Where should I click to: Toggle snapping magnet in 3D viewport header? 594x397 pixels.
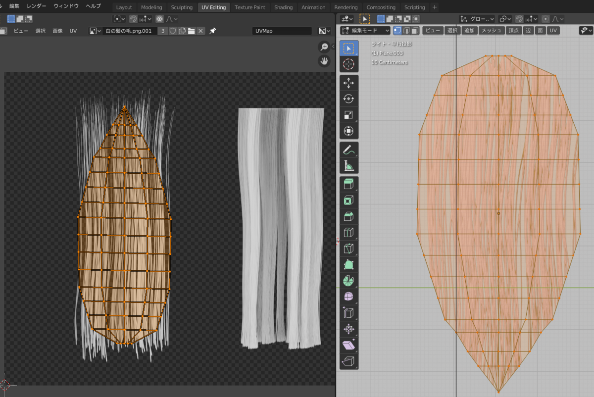(x=519, y=19)
